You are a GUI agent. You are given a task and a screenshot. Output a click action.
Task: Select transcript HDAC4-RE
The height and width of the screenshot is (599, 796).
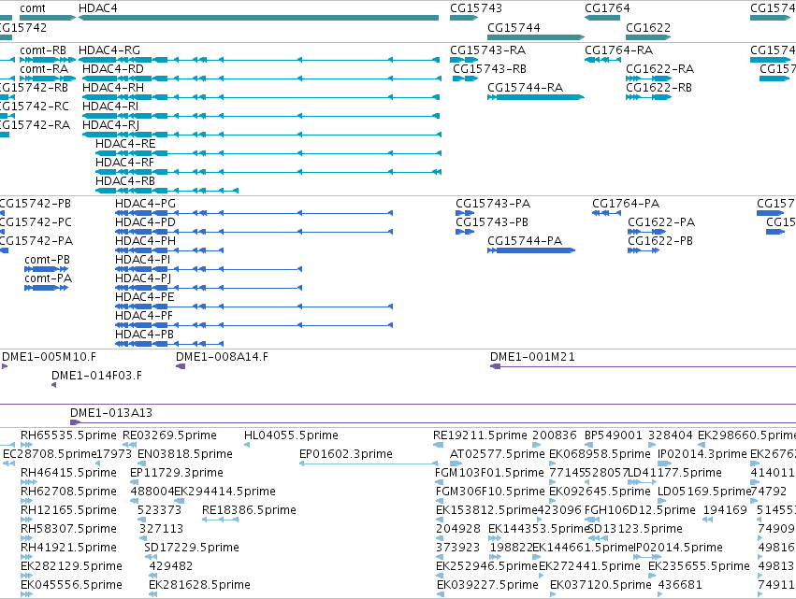point(268,153)
